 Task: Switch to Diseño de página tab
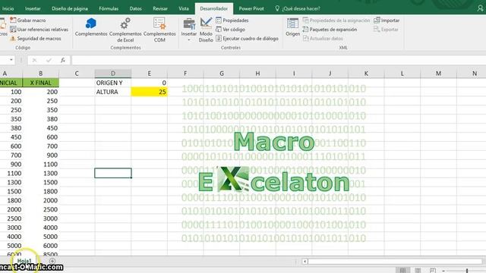tap(70, 8)
